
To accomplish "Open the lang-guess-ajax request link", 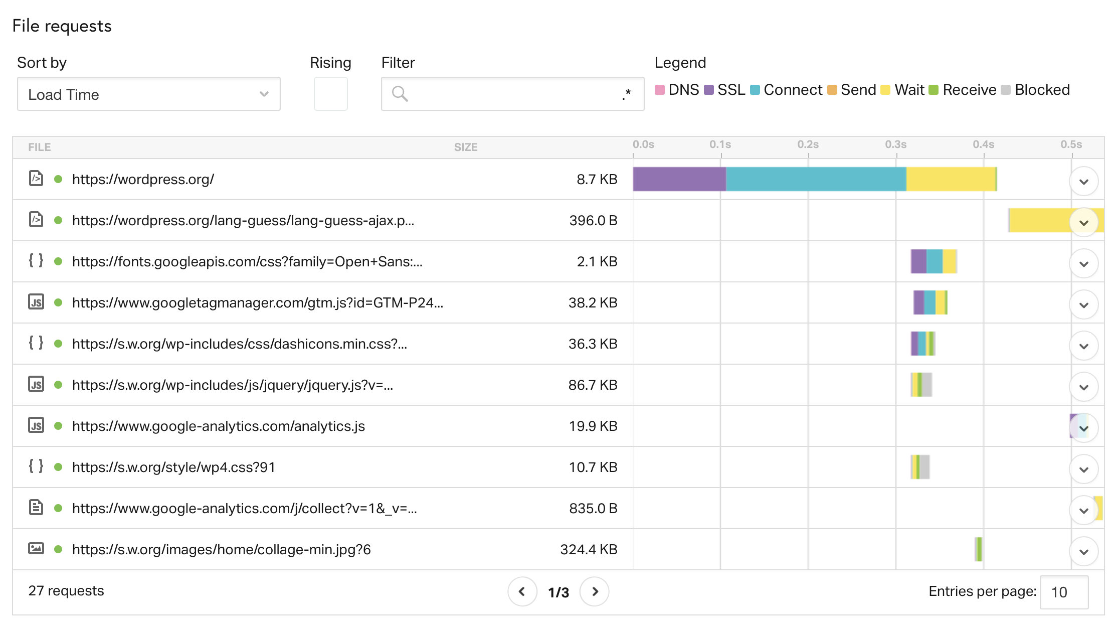I will pyautogui.click(x=243, y=220).
